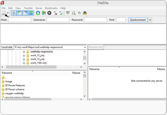Refresh file and folder lists
Viewport: 167px width, 115px height.
coord(38,13)
